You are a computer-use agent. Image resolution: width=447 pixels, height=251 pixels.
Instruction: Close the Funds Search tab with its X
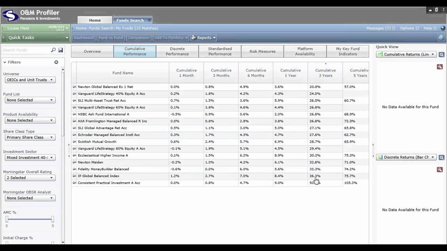149,20
